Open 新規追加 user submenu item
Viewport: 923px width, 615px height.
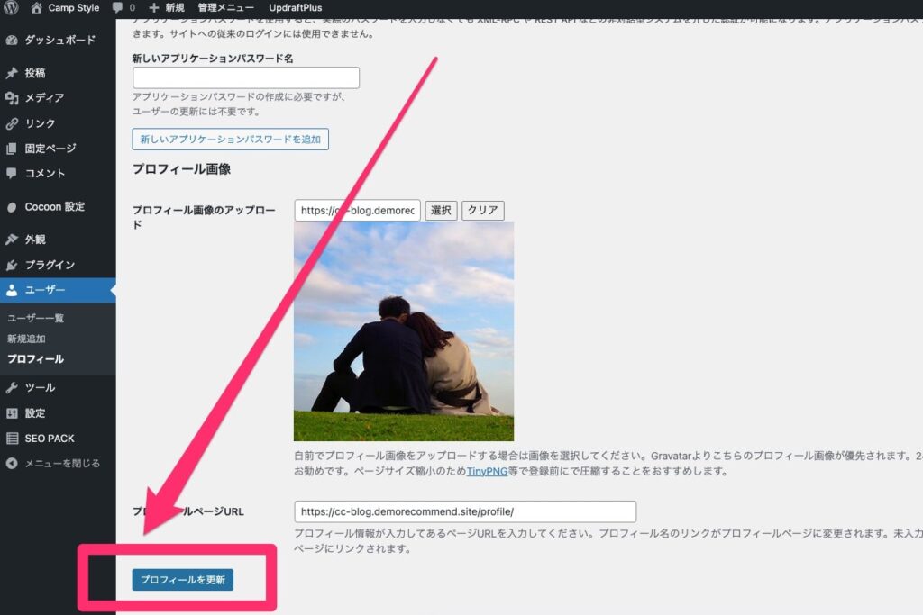(x=26, y=339)
